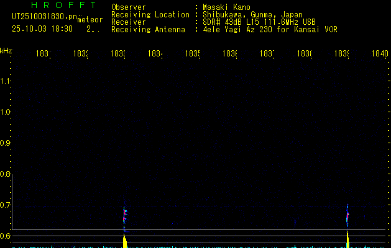Screen dimensions: 391x248
Task: Click the 1.1 kHz frequency label
Action: (6, 81)
